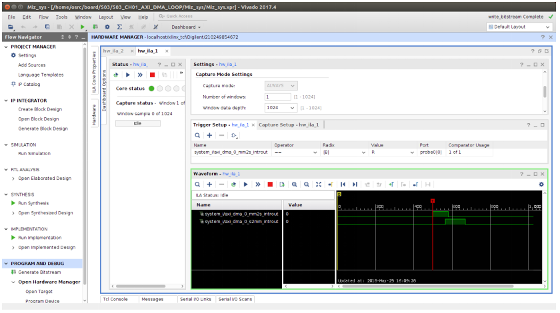Click Number of windows input field
Image resolution: width=560 pixels, height=313 pixels.
278,97
